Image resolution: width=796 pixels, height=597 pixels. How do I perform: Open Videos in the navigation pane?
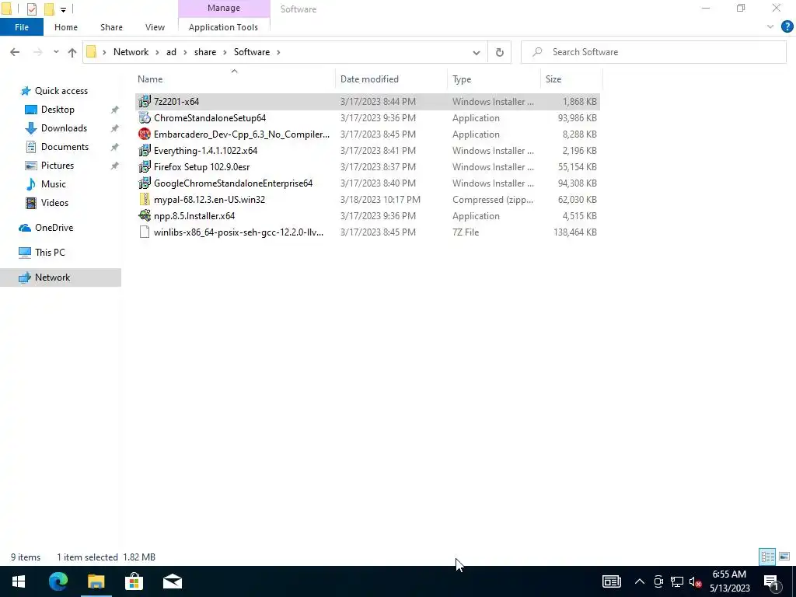(54, 203)
